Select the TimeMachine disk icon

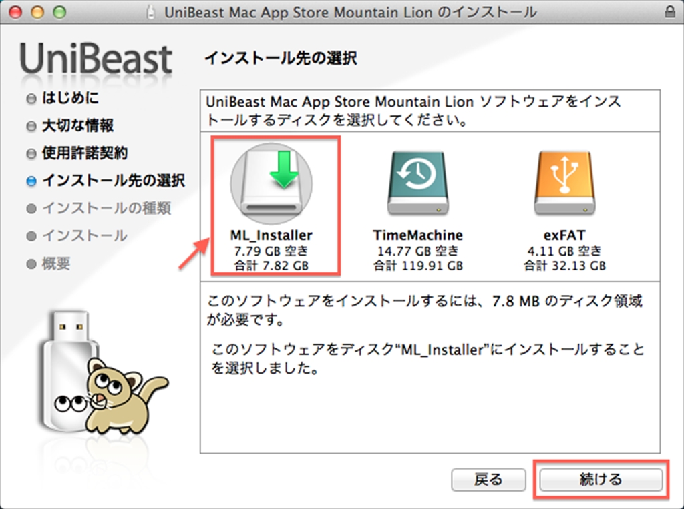tap(418, 183)
